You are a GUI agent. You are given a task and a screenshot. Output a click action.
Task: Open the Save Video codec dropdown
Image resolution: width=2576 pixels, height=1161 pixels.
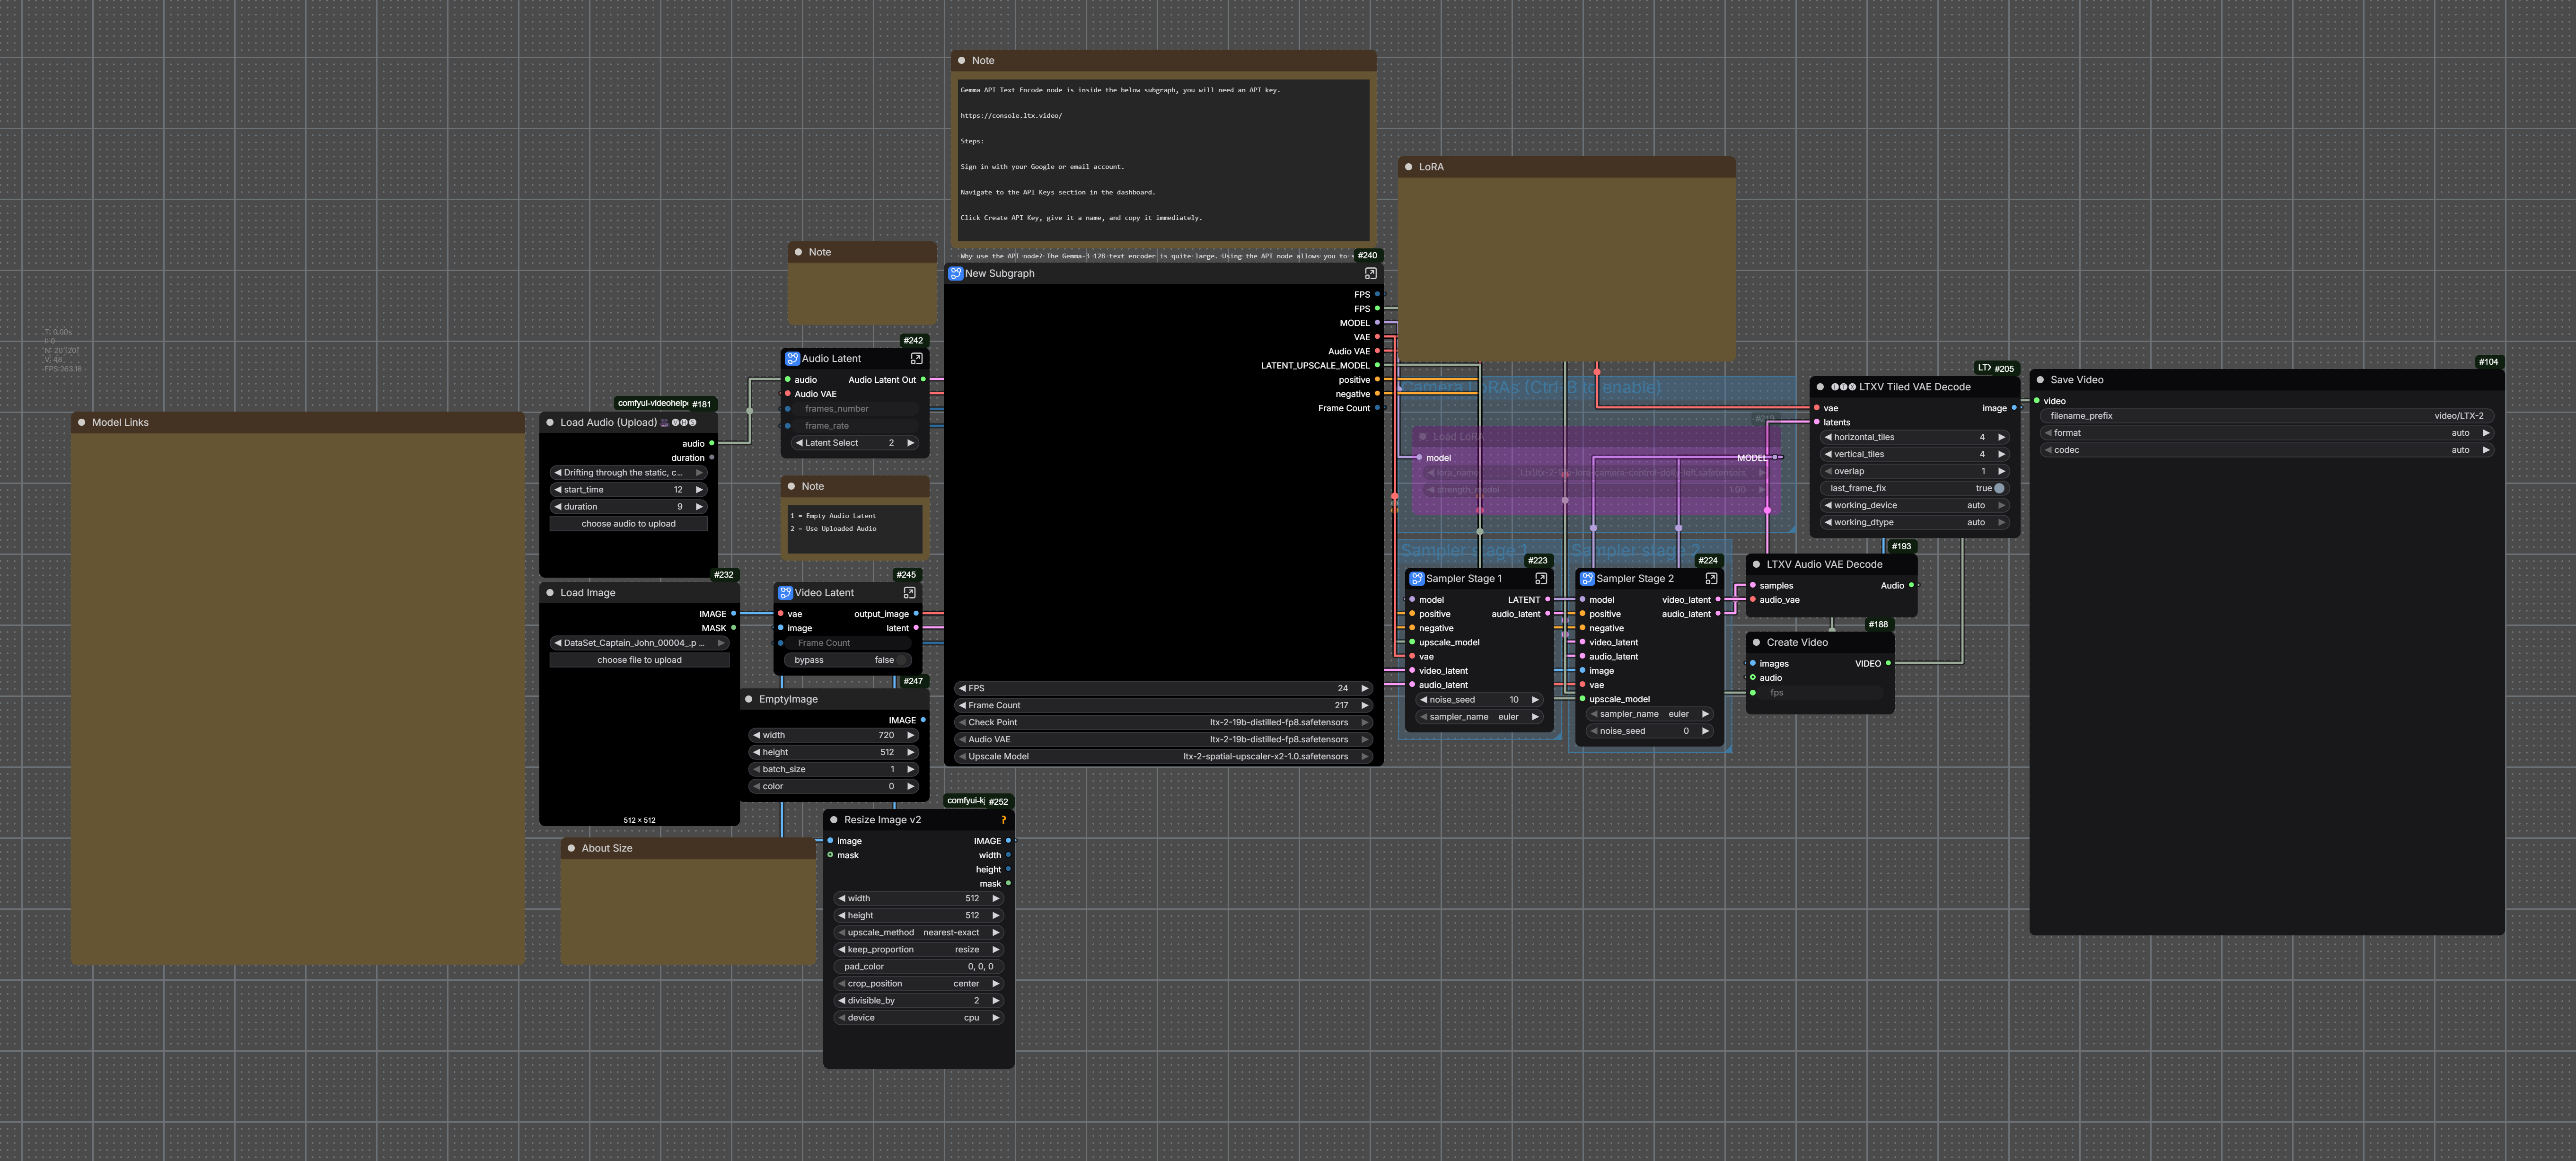tap(2267, 450)
